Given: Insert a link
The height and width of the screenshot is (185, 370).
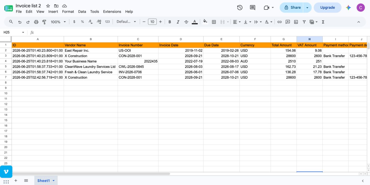Looking at the screenshot, I should tap(279, 22).
